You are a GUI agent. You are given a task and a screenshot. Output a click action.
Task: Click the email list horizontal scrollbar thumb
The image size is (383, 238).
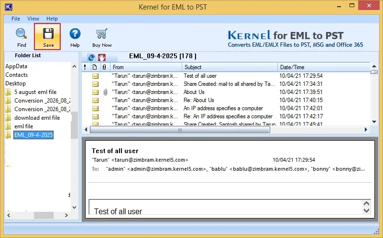click(180, 130)
